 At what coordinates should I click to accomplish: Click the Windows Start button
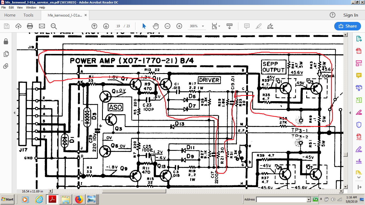click(x=7, y=199)
